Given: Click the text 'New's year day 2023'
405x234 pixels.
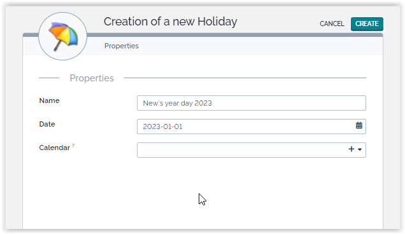Looking at the screenshot, I should (x=177, y=103).
